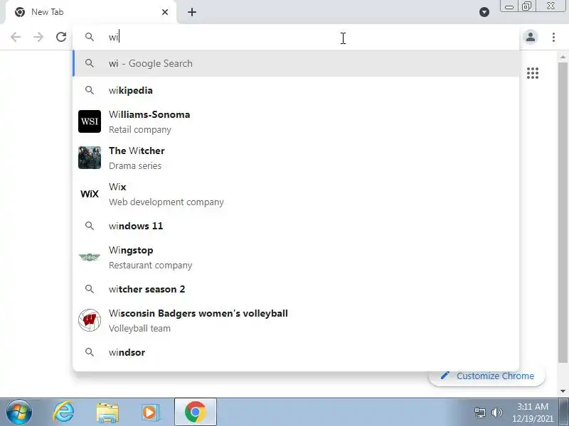The image size is (569, 426).
Task: Click 'Volleyball team' subtitle text
Action: pyautogui.click(x=139, y=328)
